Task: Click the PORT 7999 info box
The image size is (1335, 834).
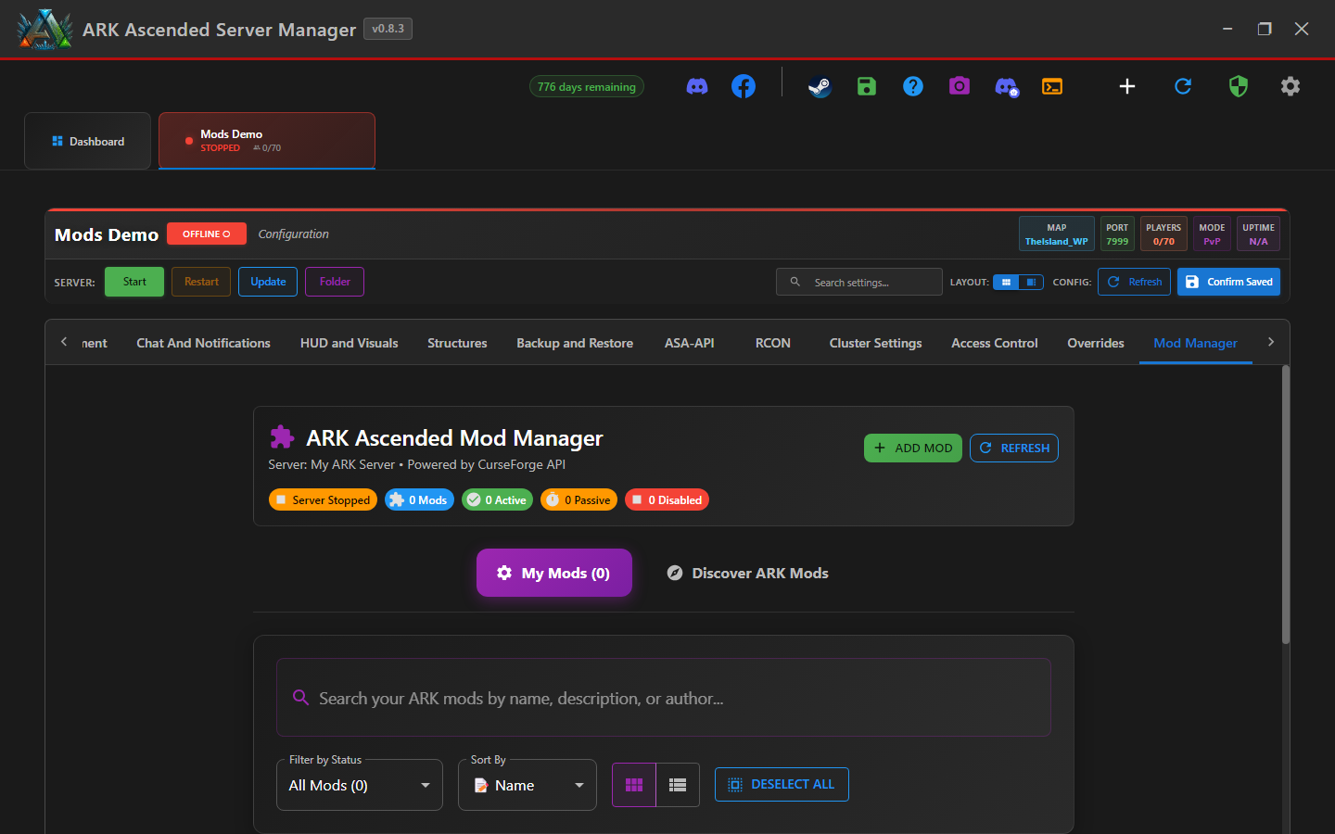Action: [x=1117, y=234]
